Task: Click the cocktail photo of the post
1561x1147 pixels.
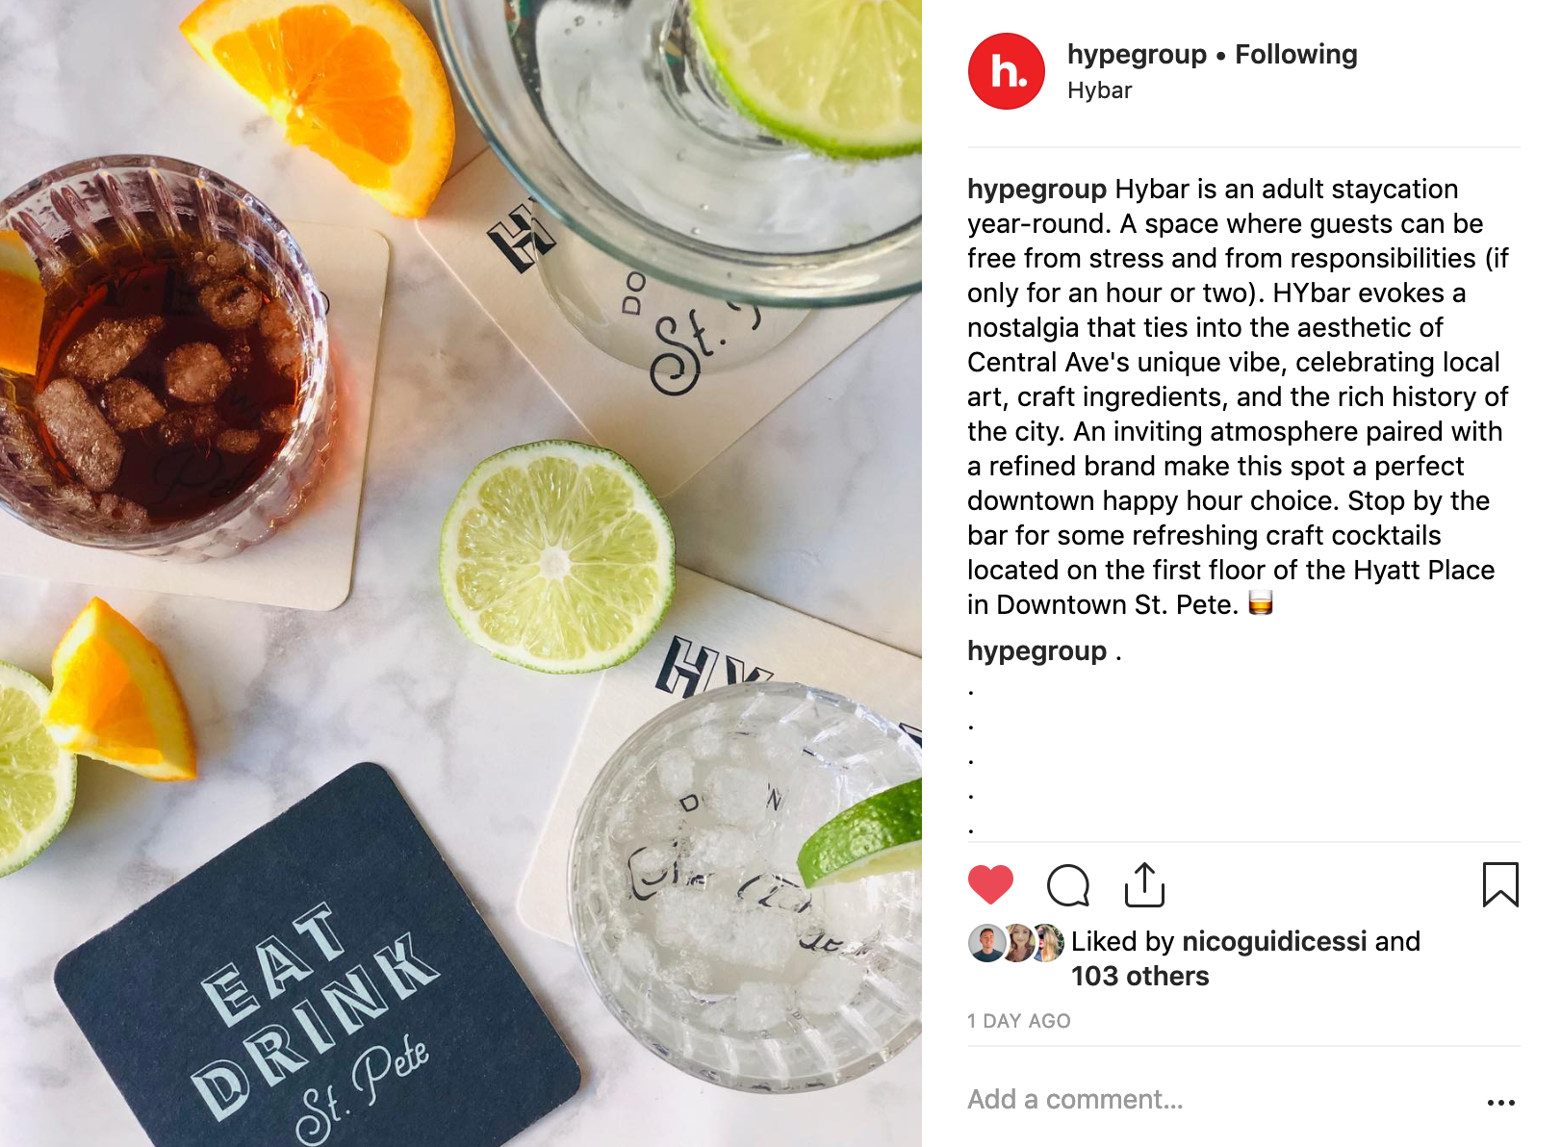Action: click(x=461, y=573)
